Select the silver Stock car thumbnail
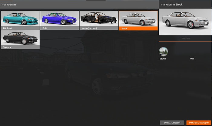Screen dimensions: 212x126 (x=138, y=18)
